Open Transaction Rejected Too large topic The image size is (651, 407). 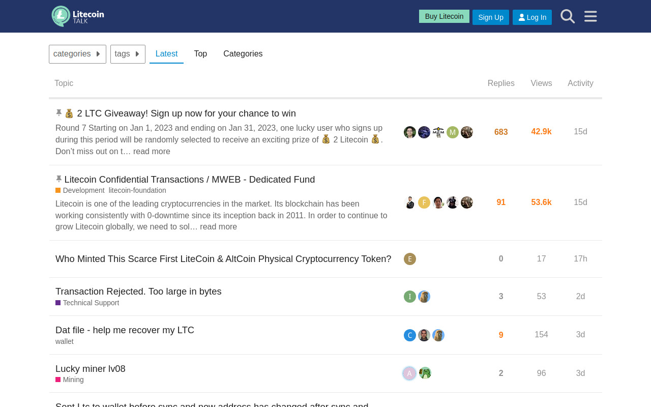138,292
